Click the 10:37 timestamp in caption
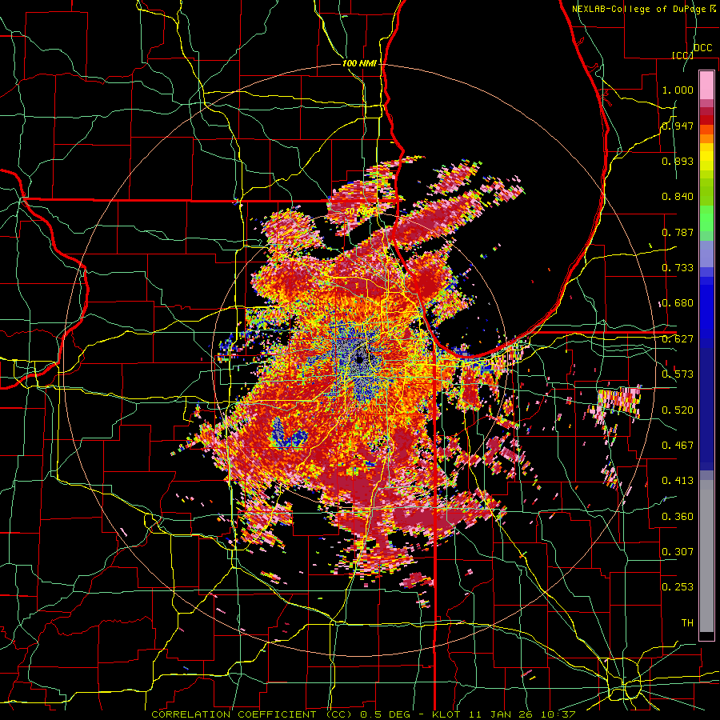 pos(560,714)
